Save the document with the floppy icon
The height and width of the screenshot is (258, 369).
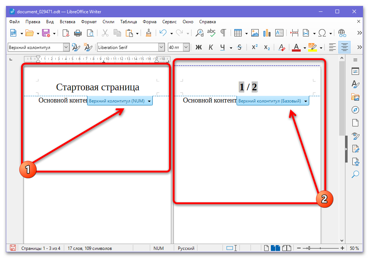[x=46, y=33]
